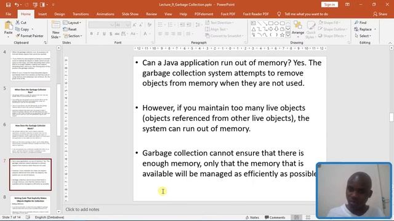Select the Format Painter tool
The height and width of the screenshot is (221, 394).
30,36
